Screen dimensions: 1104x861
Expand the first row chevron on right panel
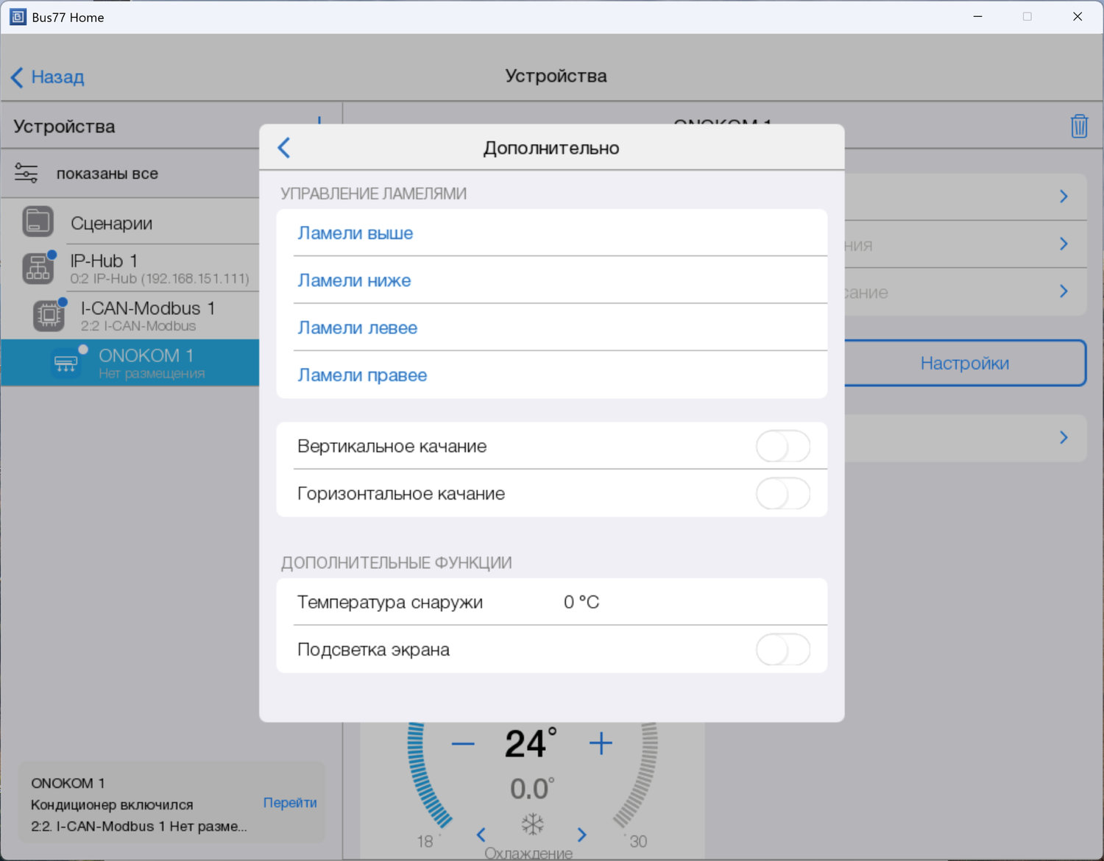(1064, 196)
